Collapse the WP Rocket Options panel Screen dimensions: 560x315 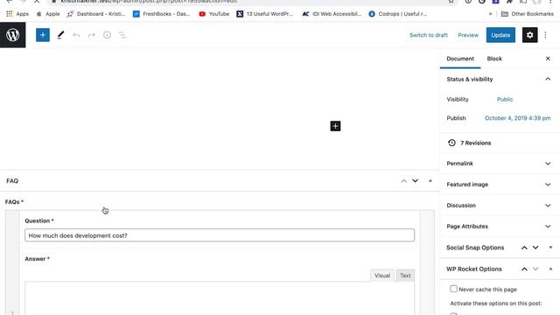pos(550,269)
